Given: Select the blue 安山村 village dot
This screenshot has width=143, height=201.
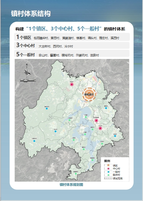Looking at the screenshot, I should (55, 131).
